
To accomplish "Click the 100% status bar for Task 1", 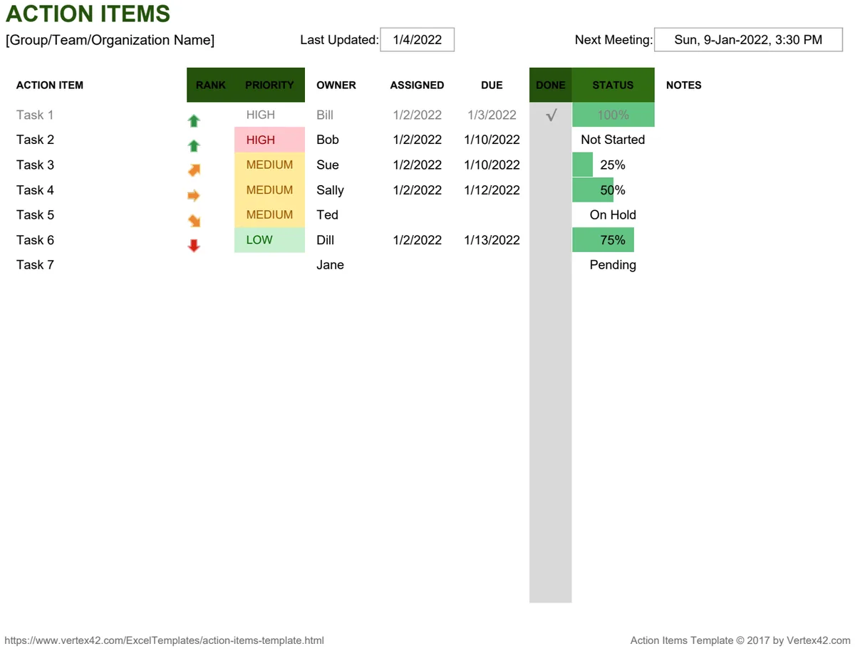I will (613, 115).
